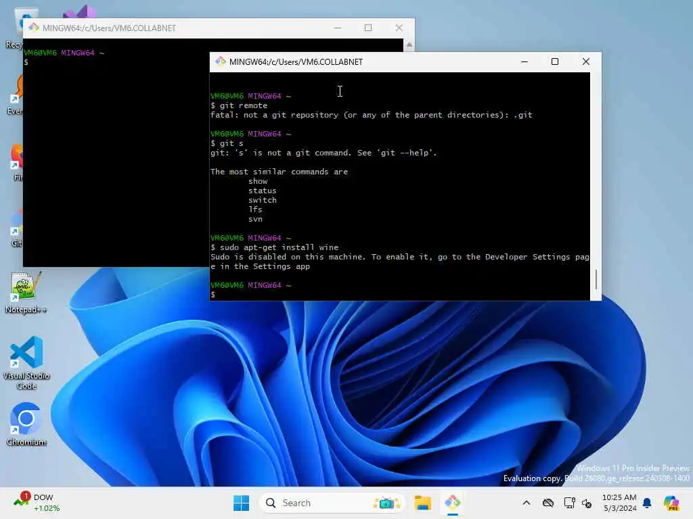Click the 'fatal: not a git repository' line
The image size is (693, 519).
[x=372, y=115]
